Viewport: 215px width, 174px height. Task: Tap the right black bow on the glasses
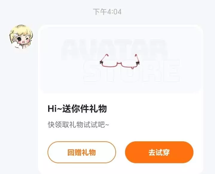pos(138,63)
